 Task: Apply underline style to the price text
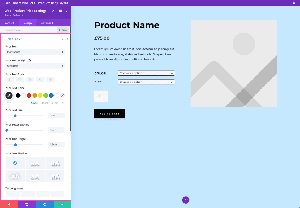40,80
